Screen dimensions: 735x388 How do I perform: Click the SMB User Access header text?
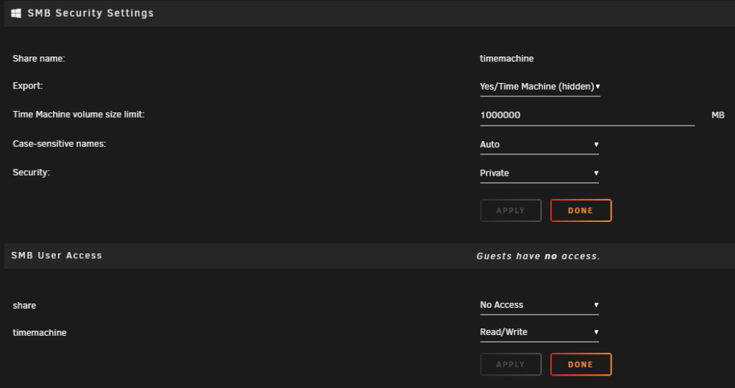tap(57, 256)
